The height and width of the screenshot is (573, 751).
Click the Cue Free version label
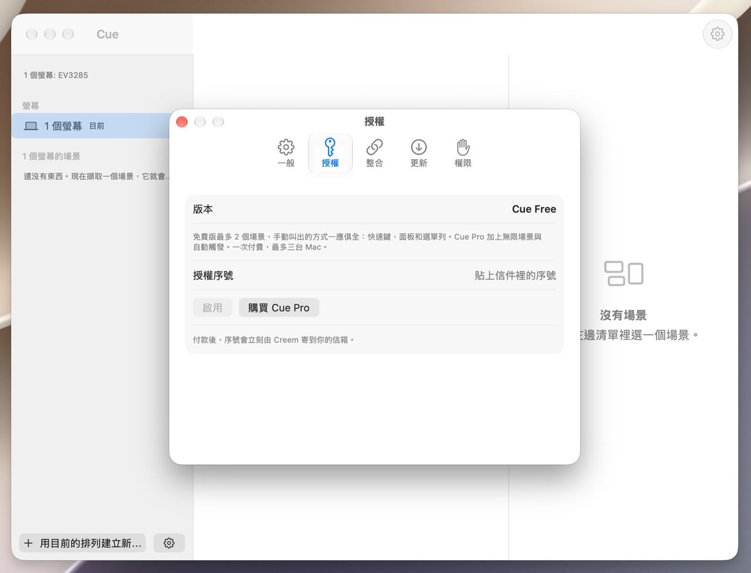(x=534, y=209)
